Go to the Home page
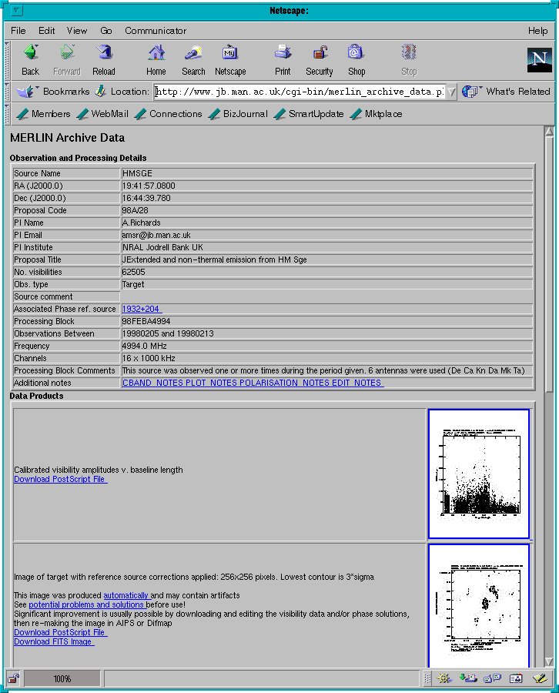This screenshot has height=693, width=559. (156, 59)
